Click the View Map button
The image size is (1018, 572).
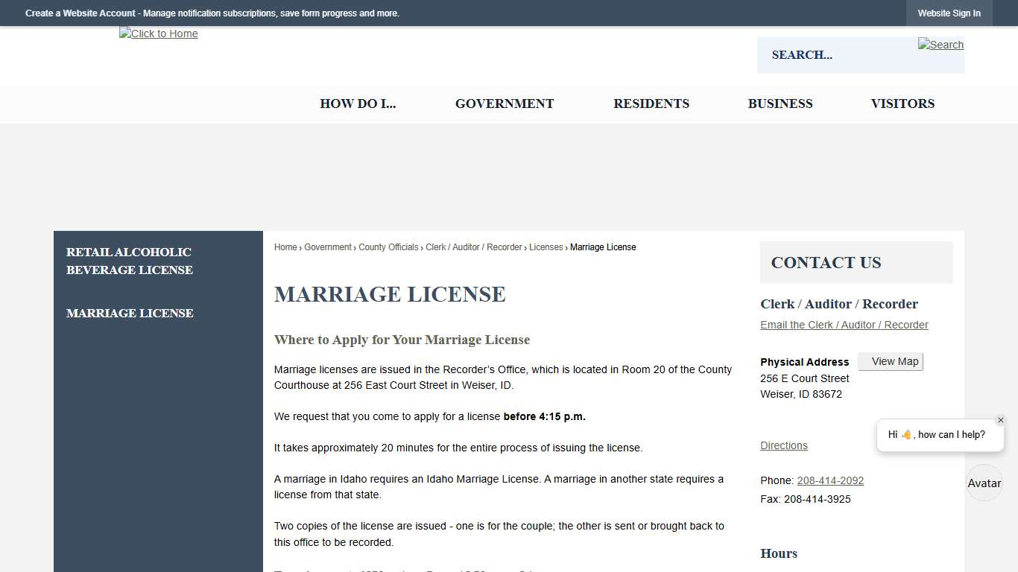[x=890, y=361]
